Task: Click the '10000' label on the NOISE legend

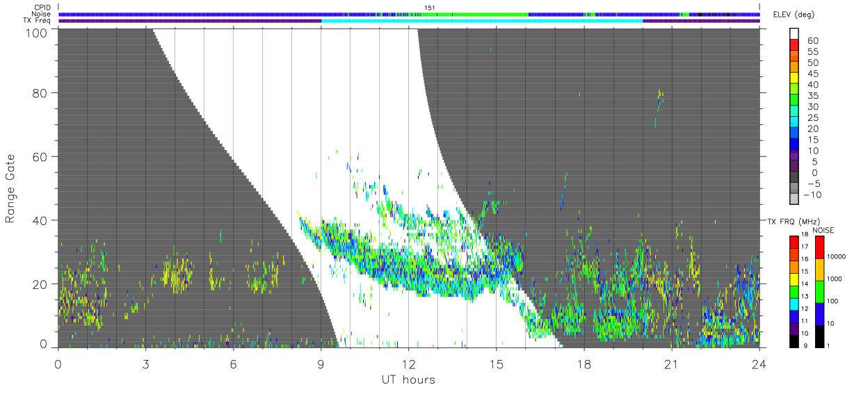Action: [836, 256]
